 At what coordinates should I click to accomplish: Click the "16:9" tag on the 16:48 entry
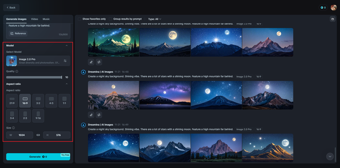coord(258,77)
